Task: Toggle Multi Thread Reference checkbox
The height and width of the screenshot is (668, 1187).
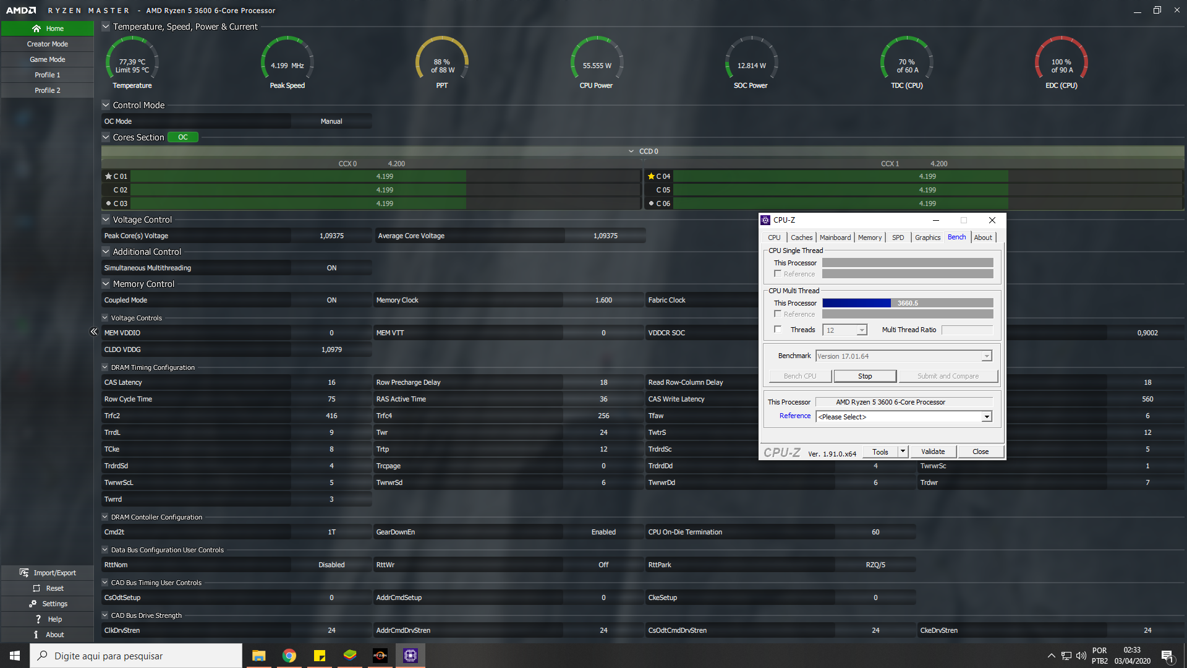Action: coord(778,314)
